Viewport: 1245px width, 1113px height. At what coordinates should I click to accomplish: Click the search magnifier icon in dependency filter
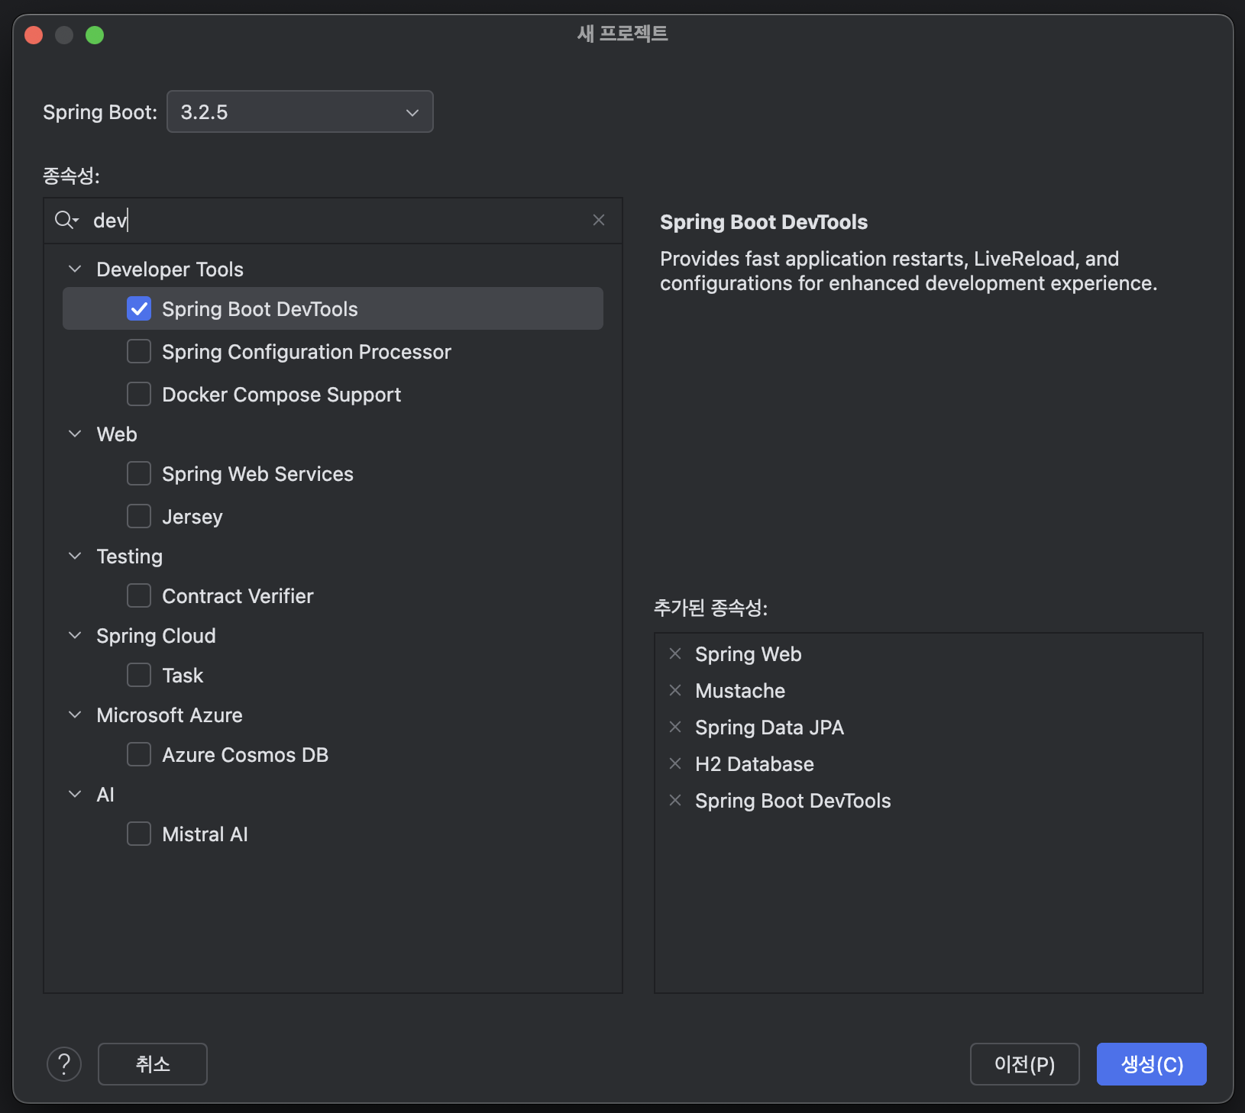click(66, 221)
